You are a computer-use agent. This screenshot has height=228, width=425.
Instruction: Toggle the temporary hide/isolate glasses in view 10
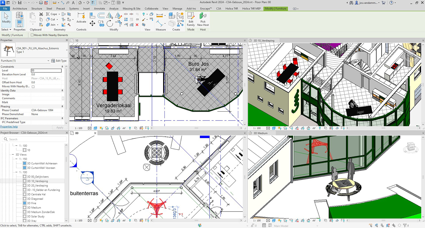124,128
